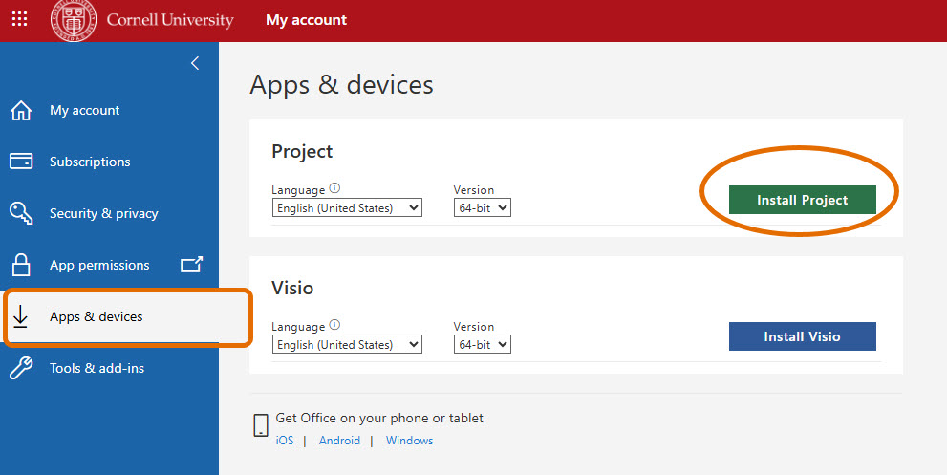The image size is (947, 475).
Task: Open the Visio Language dropdown
Action: (x=347, y=344)
